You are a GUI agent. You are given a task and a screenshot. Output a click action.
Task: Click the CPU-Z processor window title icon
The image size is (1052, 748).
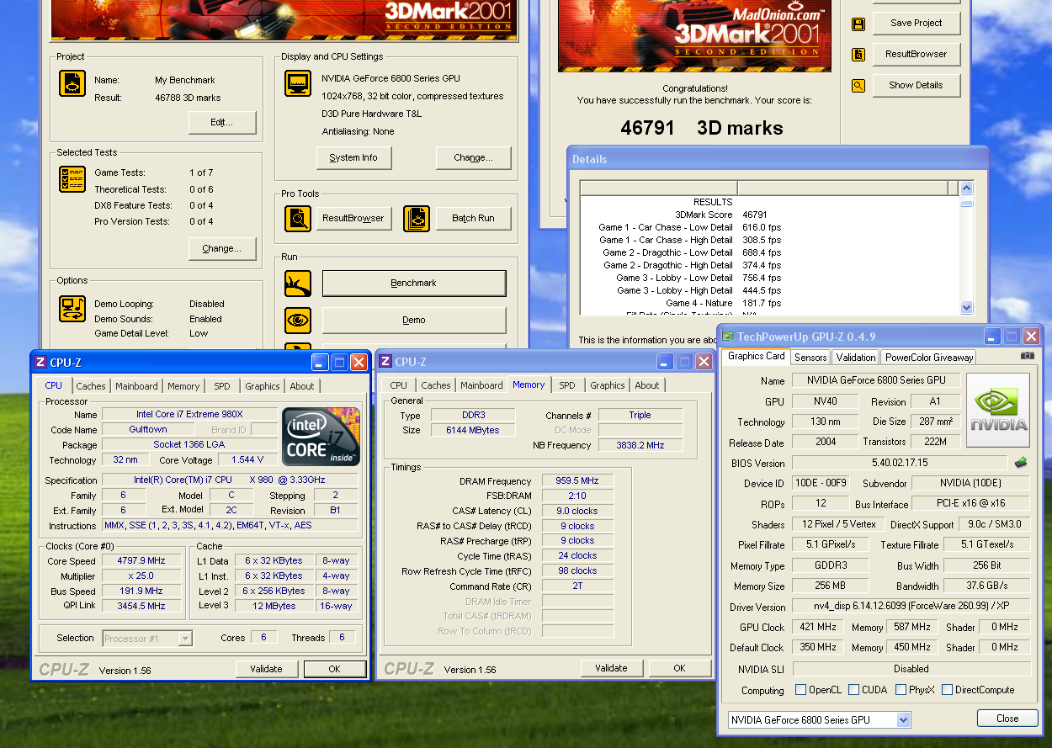coord(40,362)
